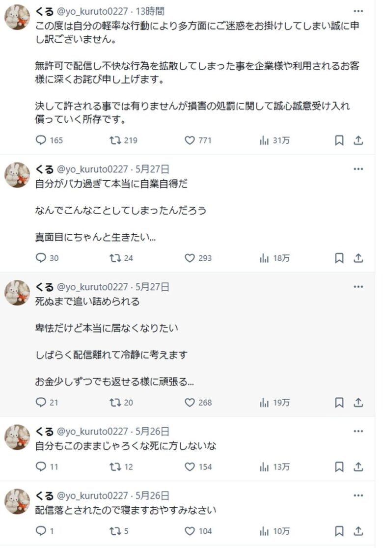Open profile avatar of the bottom tweet

(x=17, y=501)
